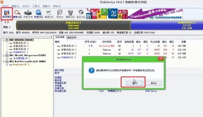
Task: Click the DiskGenius app icon in title bar
Action: (x=2, y=2)
